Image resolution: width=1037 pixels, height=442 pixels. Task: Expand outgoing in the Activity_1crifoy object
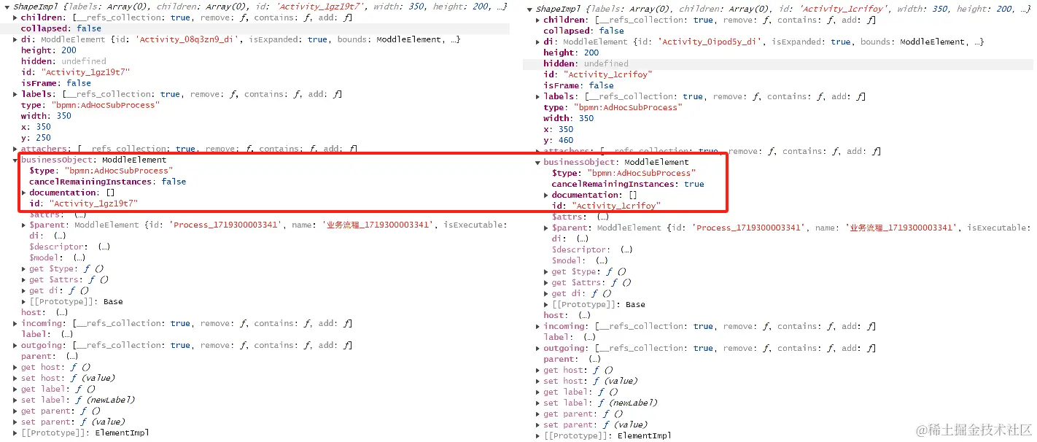pos(538,349)
